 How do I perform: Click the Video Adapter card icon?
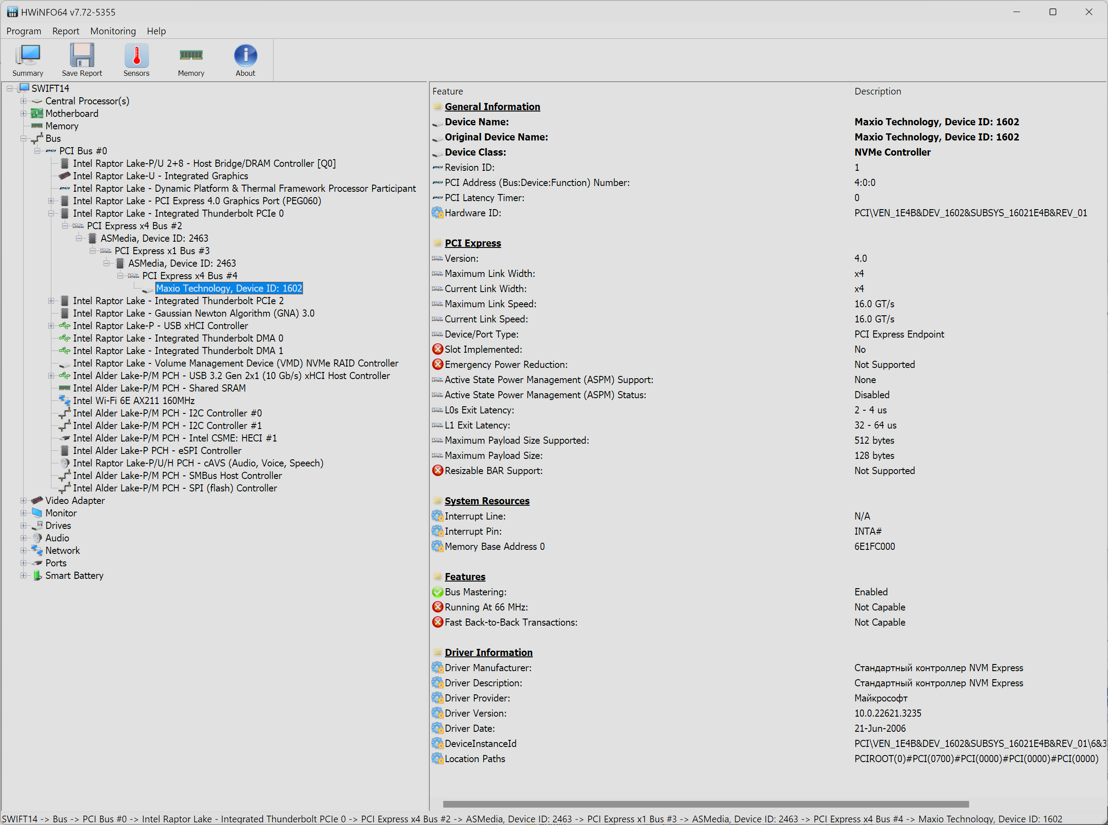[x=37, y=500]
